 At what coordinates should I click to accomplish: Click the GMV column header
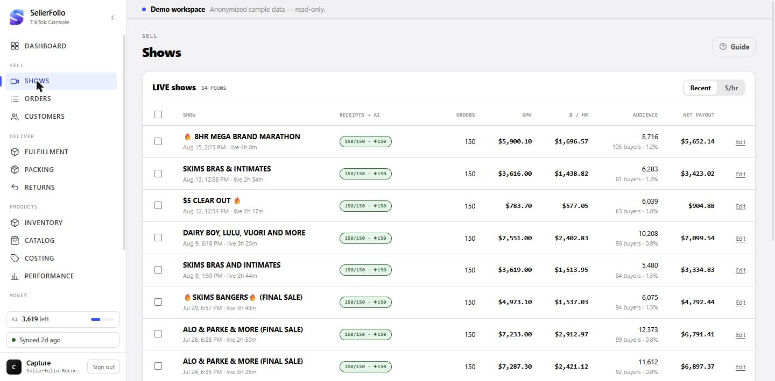[x=526, y=115]
